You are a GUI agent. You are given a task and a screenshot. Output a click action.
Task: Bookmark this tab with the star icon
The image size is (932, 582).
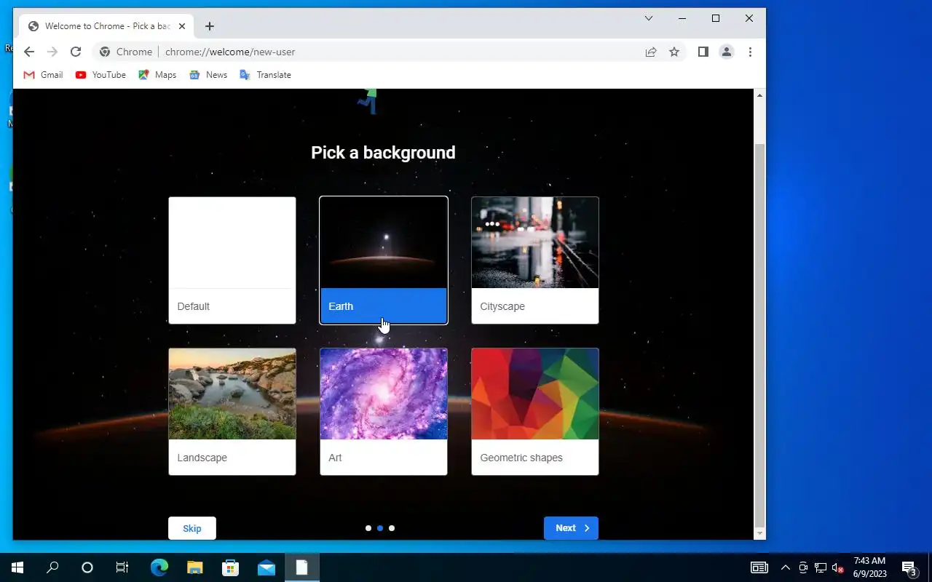point(674,52)
